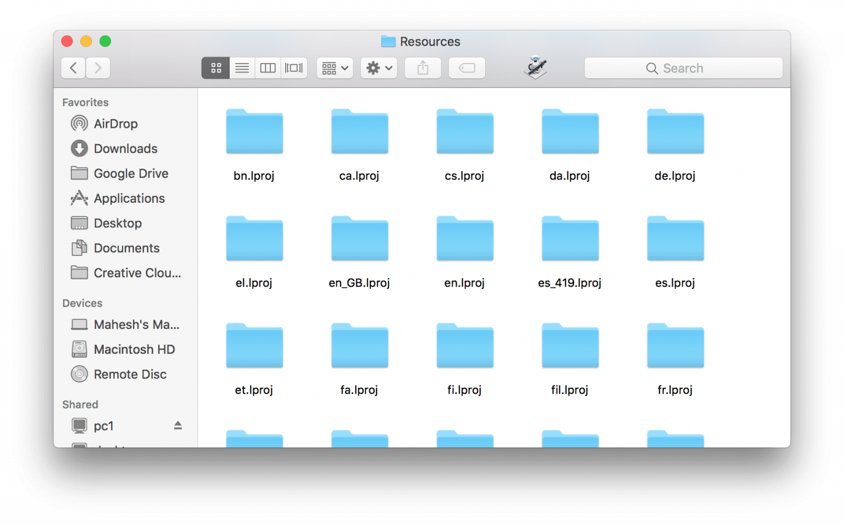Image resolution: width=844 pixels, height=524 pixels.
Task: Switch to column view mode
Action: (x=268, y=68)
